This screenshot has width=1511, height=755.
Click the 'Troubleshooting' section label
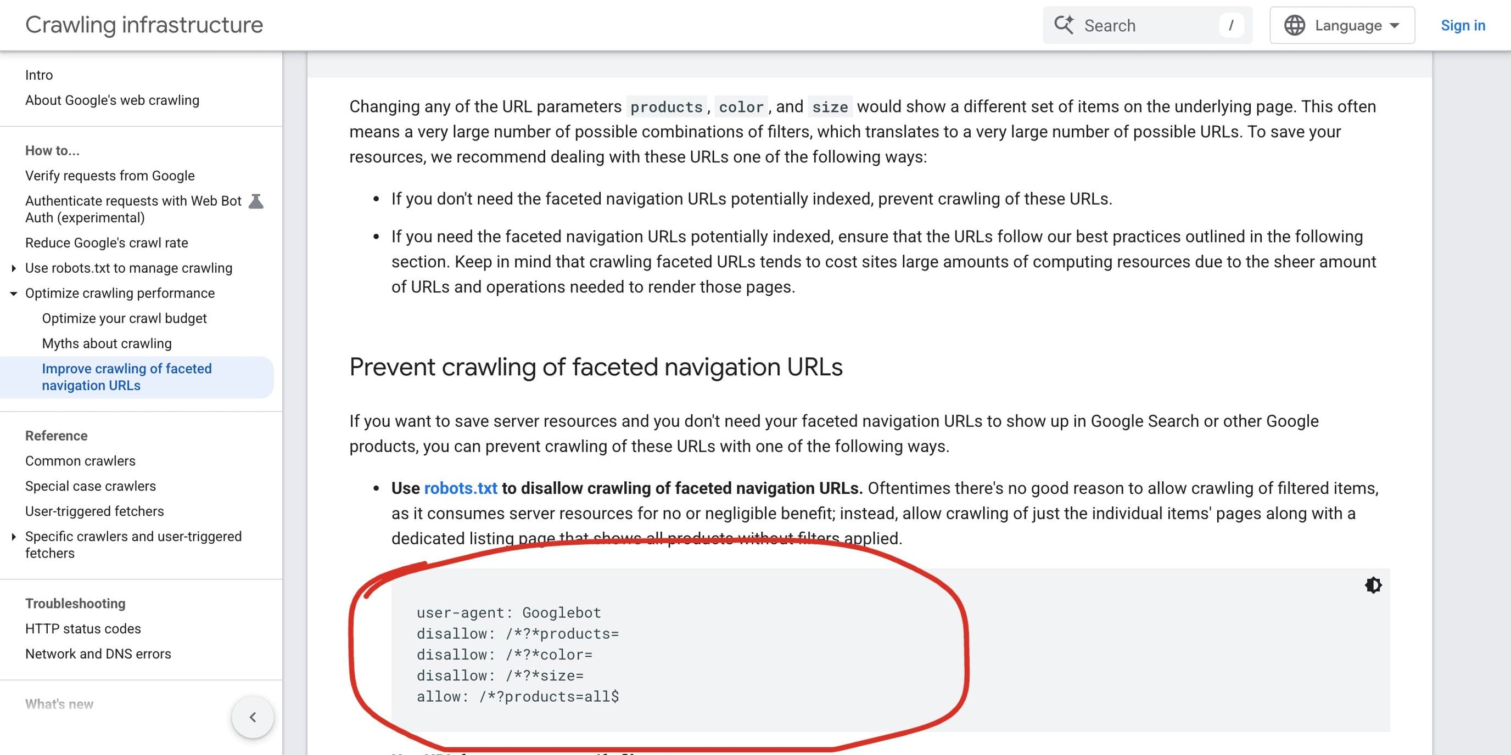(x=75, y=603)
